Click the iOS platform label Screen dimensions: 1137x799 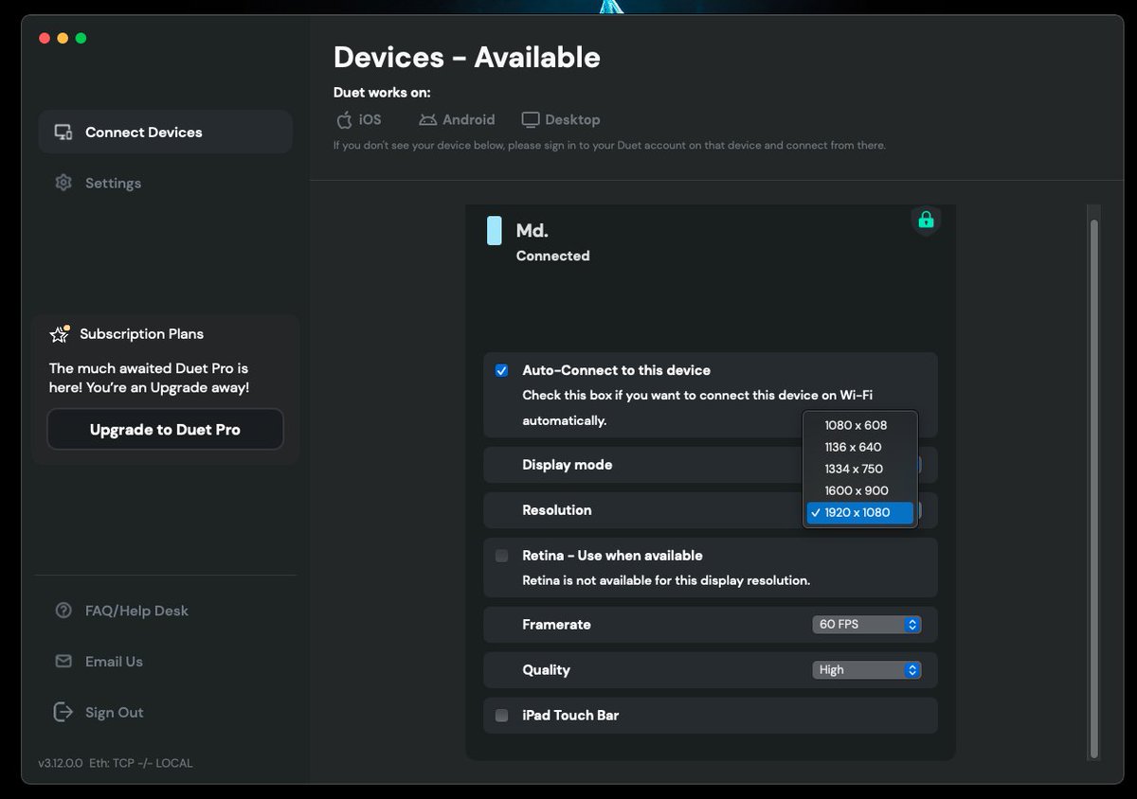370,119
